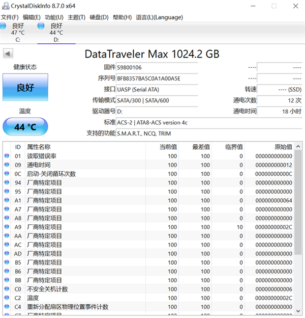Select the 重新分配扇区物理位置事件计数 attribute name

coord(68,307)
